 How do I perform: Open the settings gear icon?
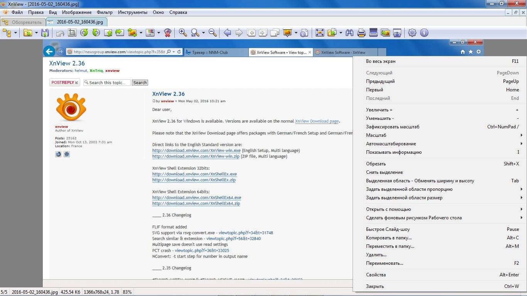click(412, 33)
